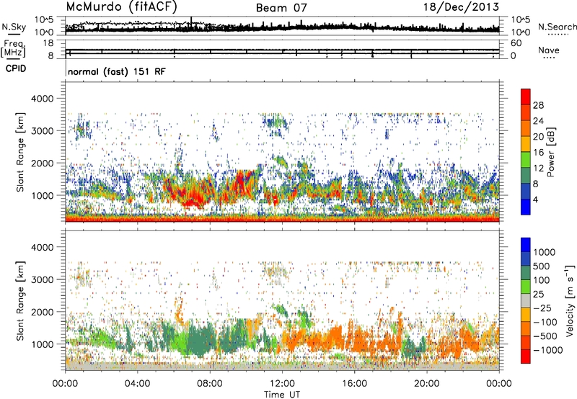577x399 pixels.
Task: Select the "Freq. [MHz]" axis label
Action: point(14,48)
